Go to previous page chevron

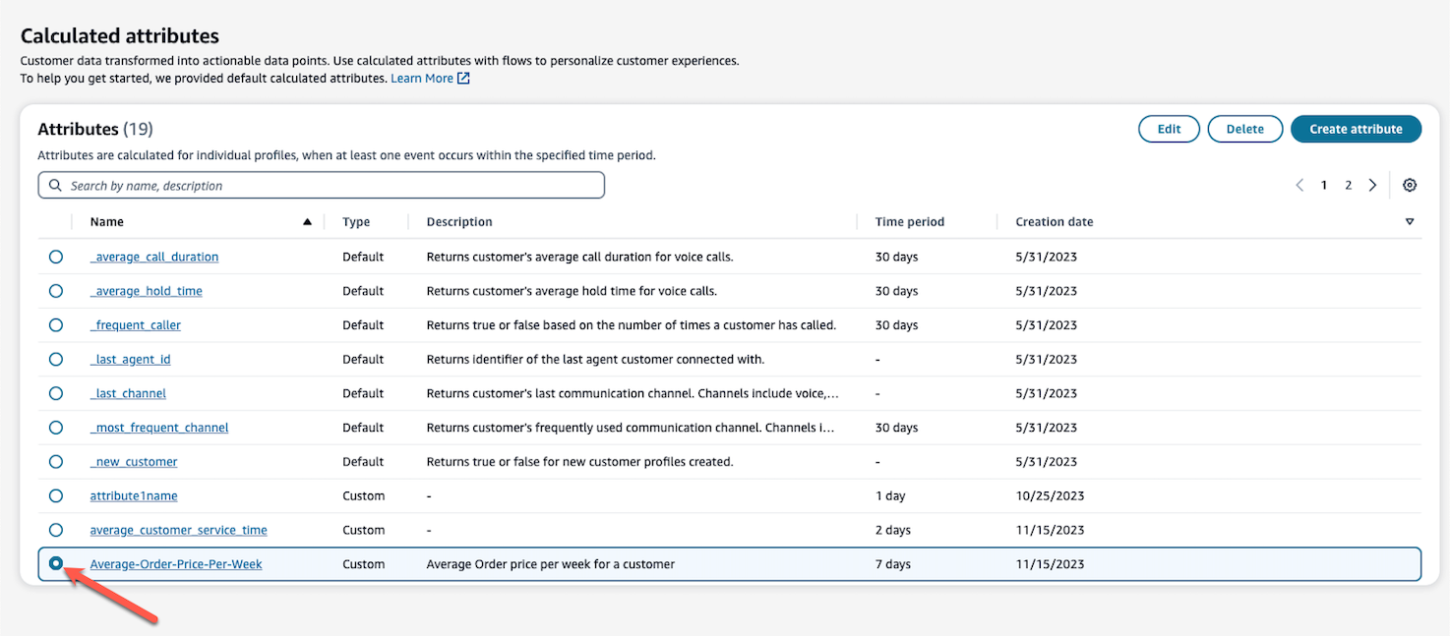pyautogui.click(x=1299, y=186)
